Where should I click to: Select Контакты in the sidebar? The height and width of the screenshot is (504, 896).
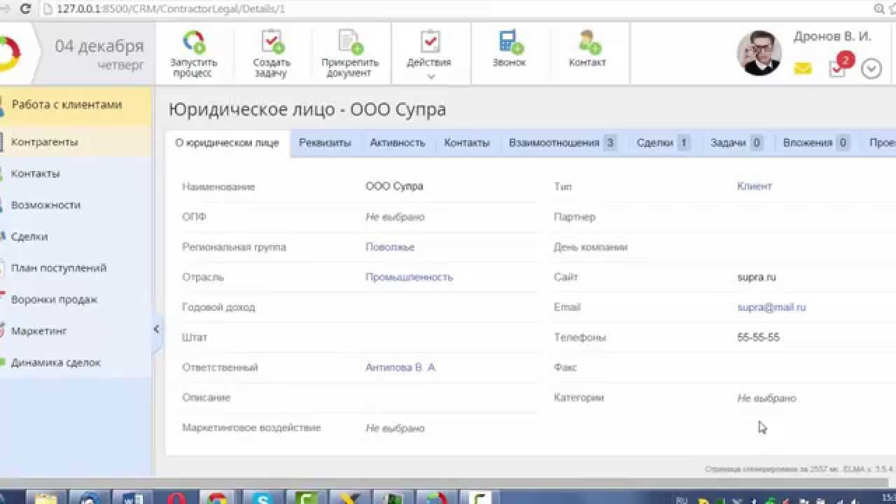[x=35, y=174]
